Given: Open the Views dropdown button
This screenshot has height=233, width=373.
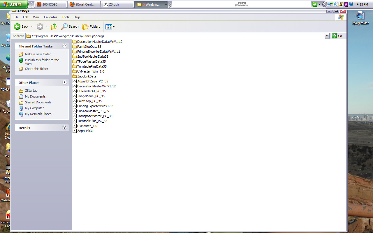Looking at the screenshot, I should pyautogui.click(x=110, y=27).
